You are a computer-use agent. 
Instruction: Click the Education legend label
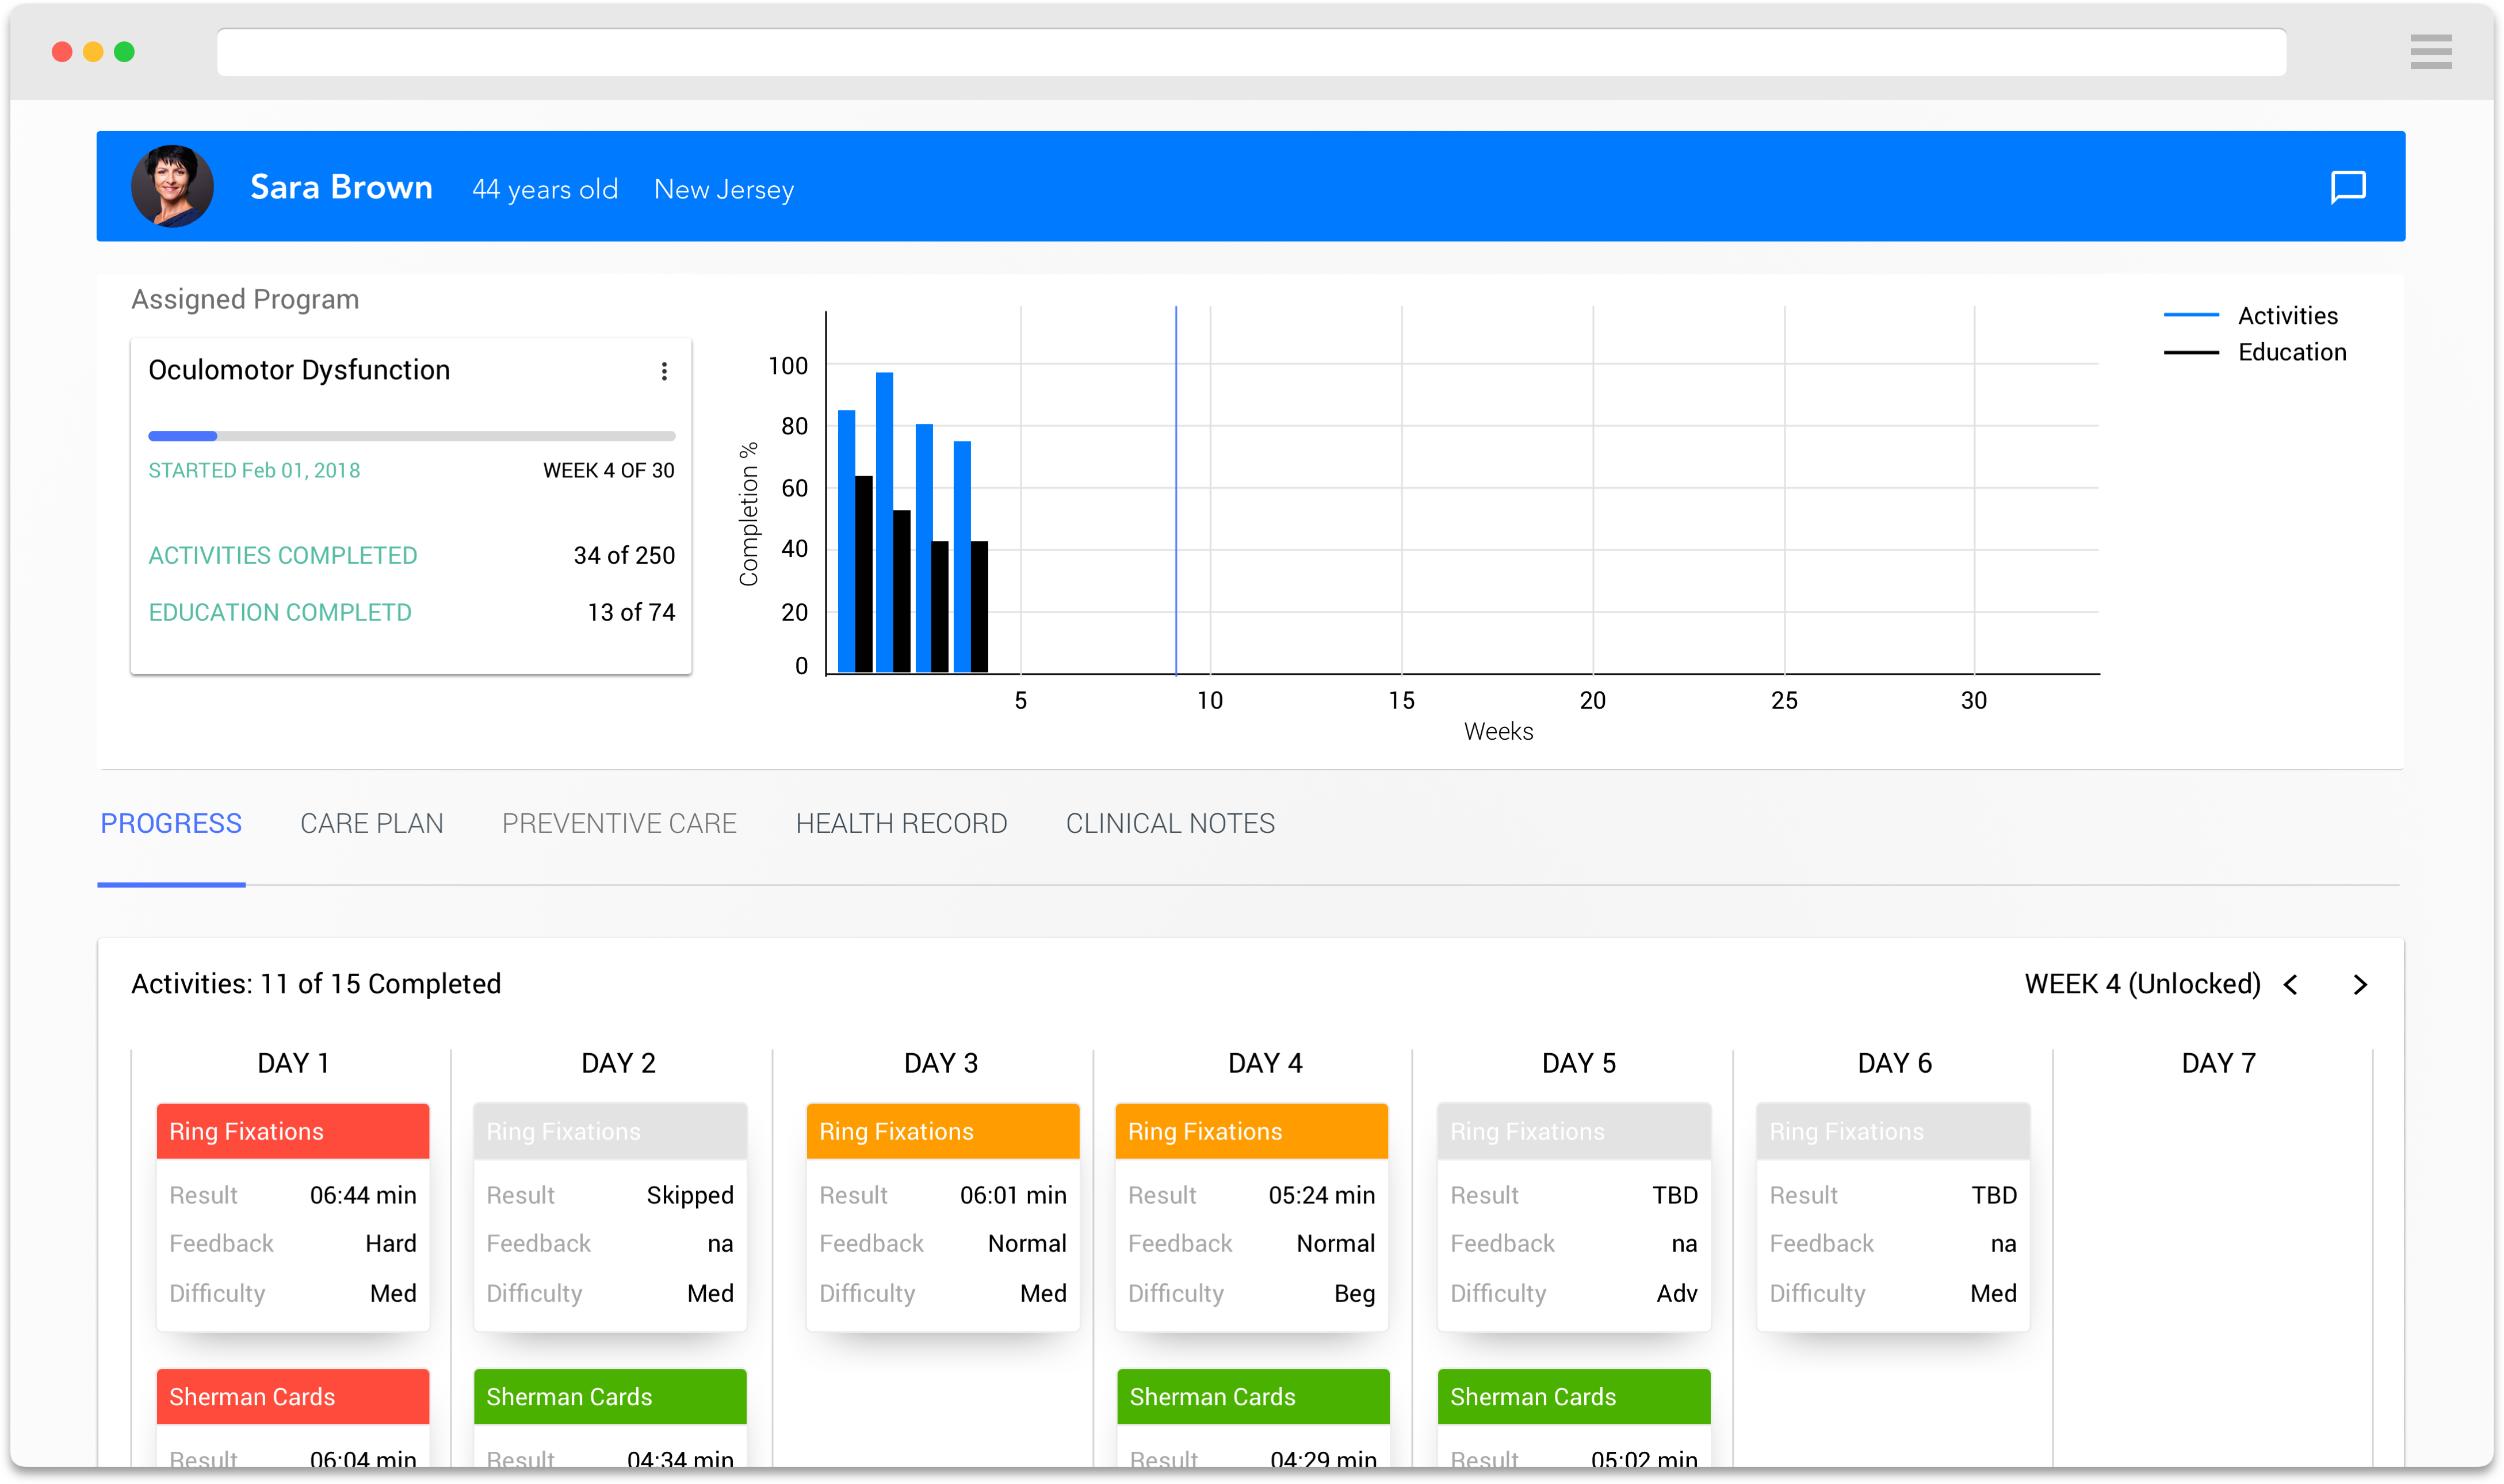2292,352
